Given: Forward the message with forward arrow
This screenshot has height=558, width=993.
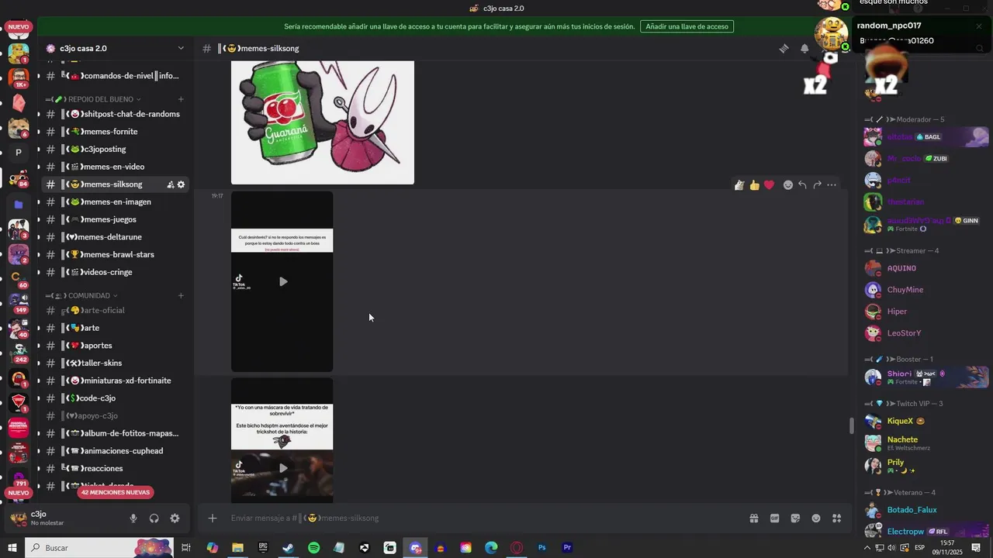Looking at the screenshot, I should (817, 185).
